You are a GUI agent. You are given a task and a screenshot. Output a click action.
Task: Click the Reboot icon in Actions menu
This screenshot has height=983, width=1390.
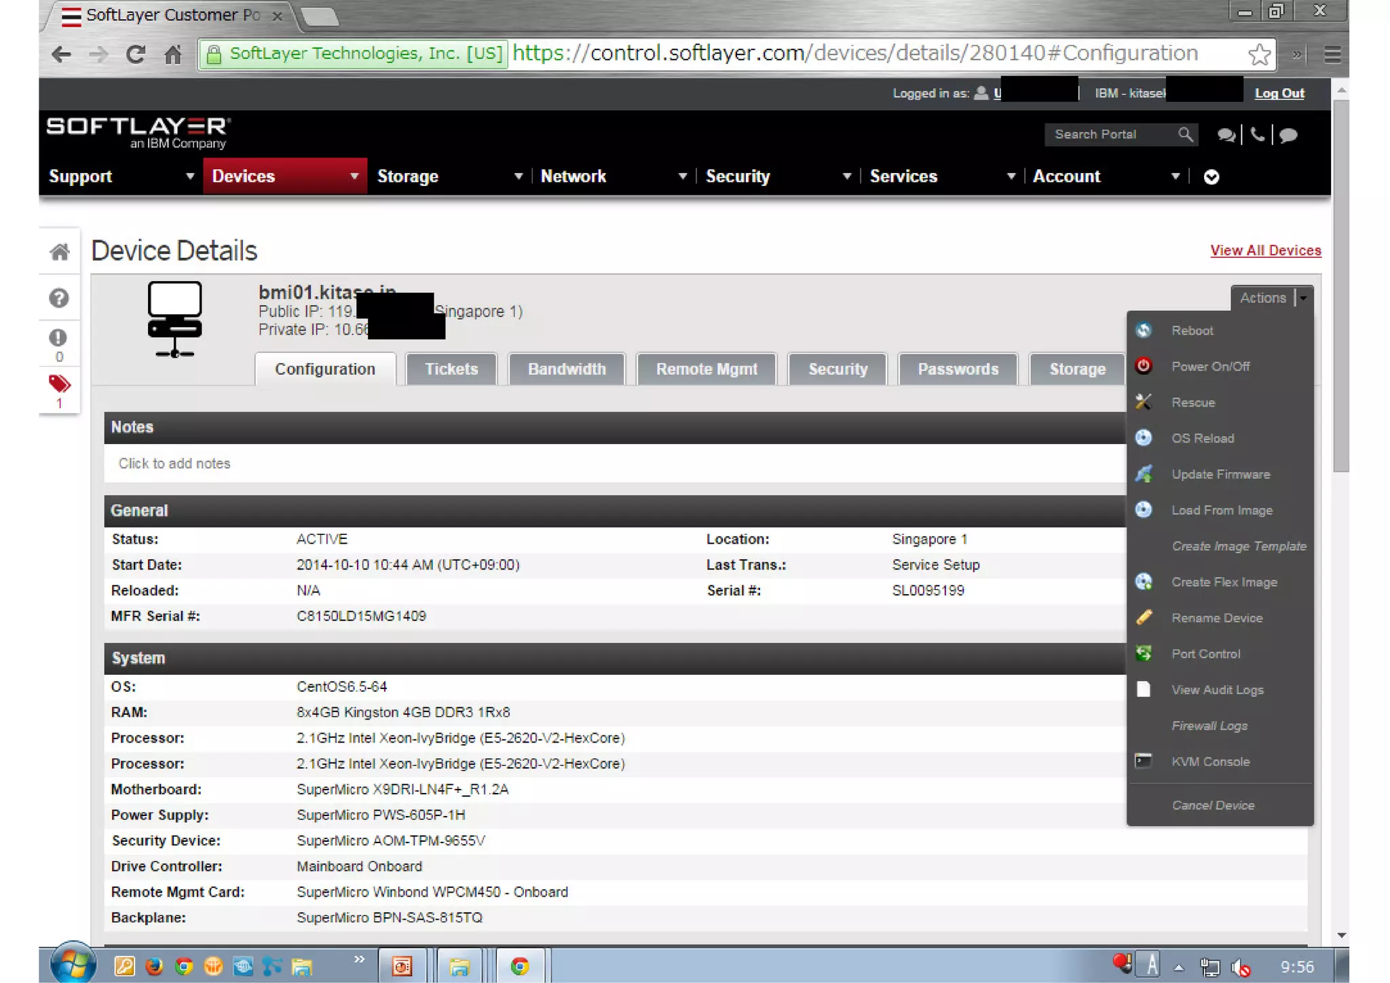click(x=1144, y=331)
